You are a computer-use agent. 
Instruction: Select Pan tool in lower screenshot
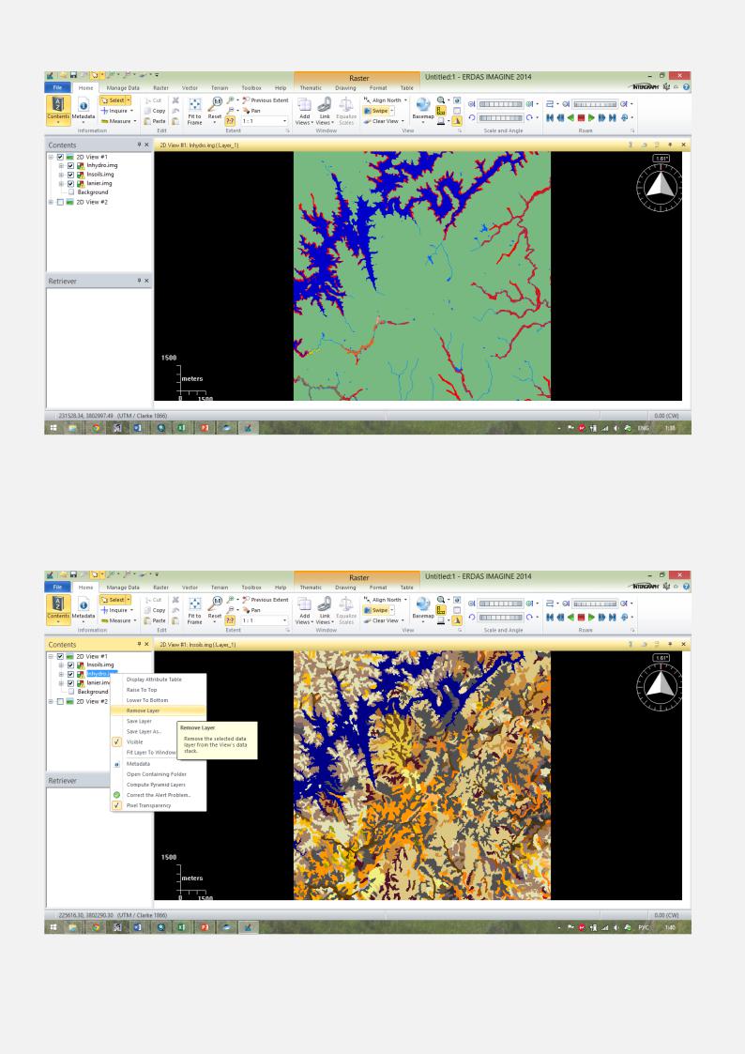251,610
